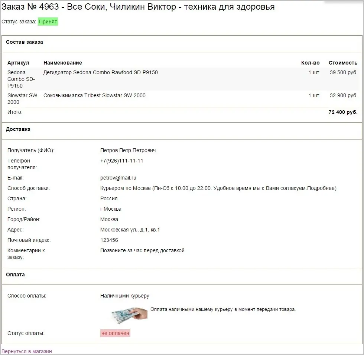Click the 'Кол-во' column header
The width and height of the screenshot is (364, 355).
[x=310, y=63]
